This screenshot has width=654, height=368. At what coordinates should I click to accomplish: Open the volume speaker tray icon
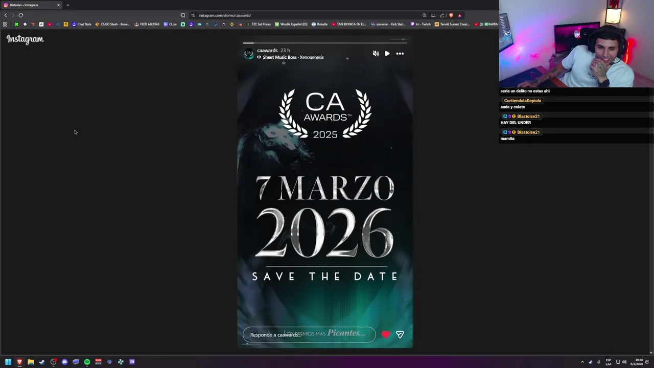[624, 362]
